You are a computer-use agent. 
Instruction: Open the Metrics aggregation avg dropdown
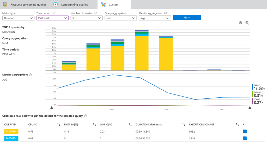click(155, 18)
